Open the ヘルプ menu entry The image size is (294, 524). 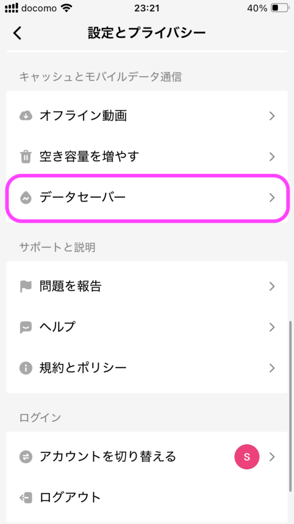pos(147,327)
